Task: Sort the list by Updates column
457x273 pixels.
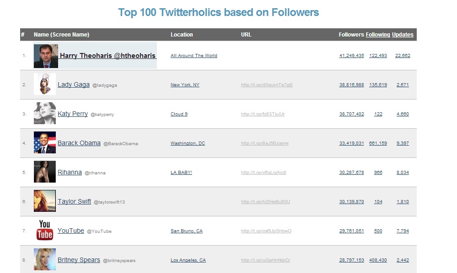Action: [x=403, y=35]
